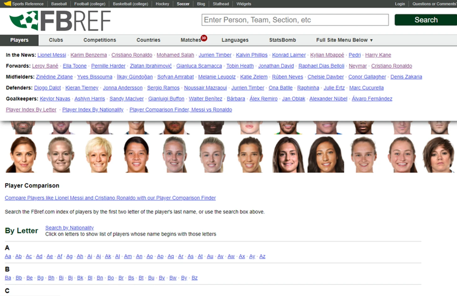This screenshot has width=457, height=296.
Task: Open the Competitions menu
Action: [100, 40]
